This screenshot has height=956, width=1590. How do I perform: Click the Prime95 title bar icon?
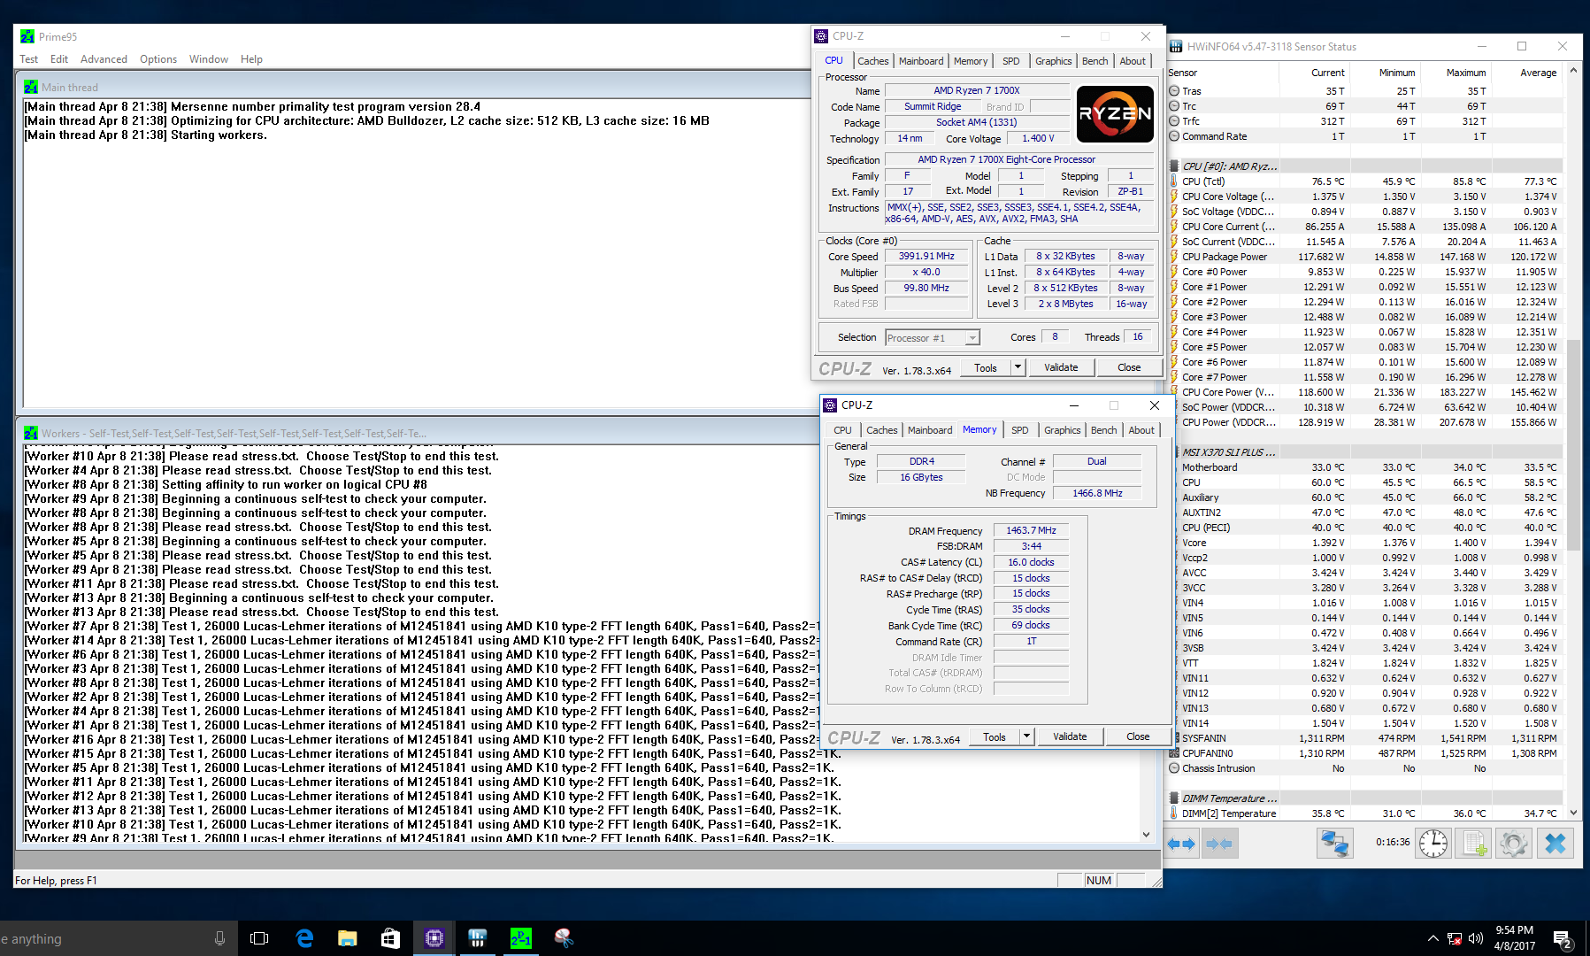click(27, 36)
